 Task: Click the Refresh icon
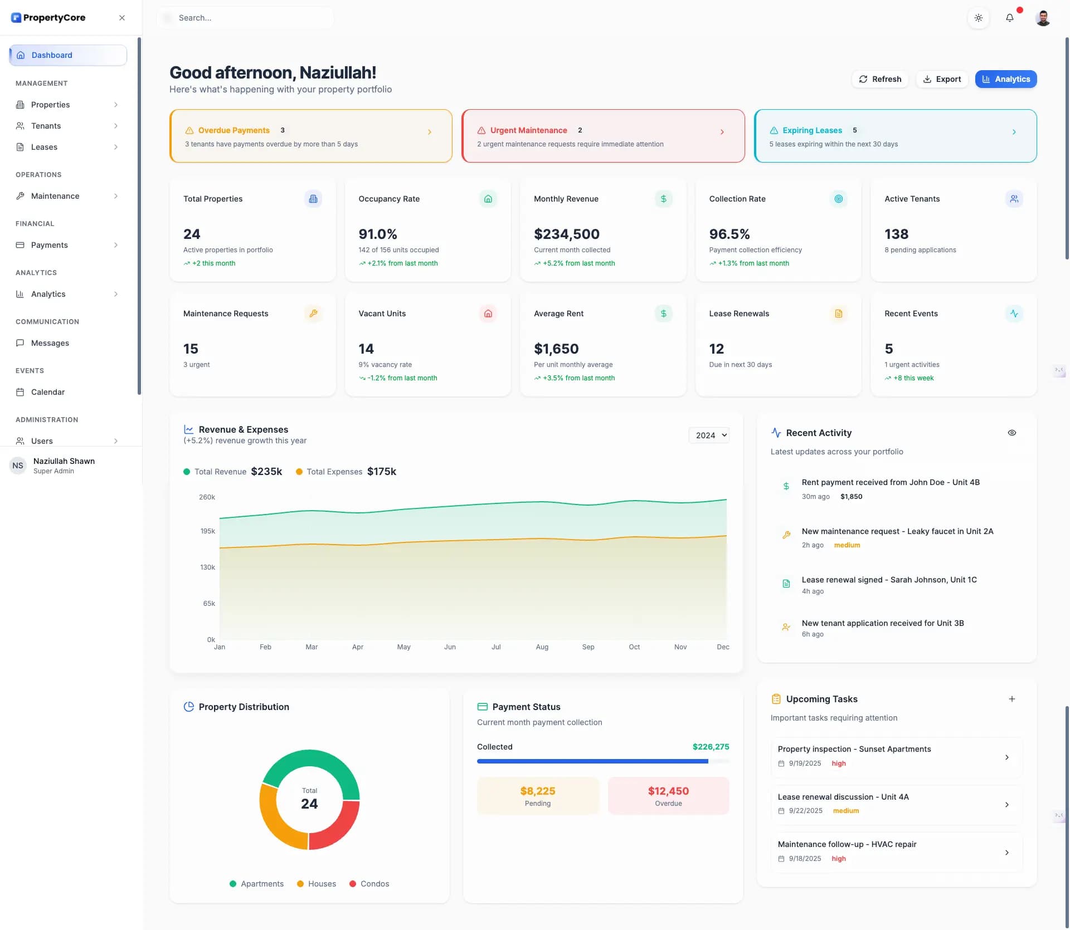point(863,79)
